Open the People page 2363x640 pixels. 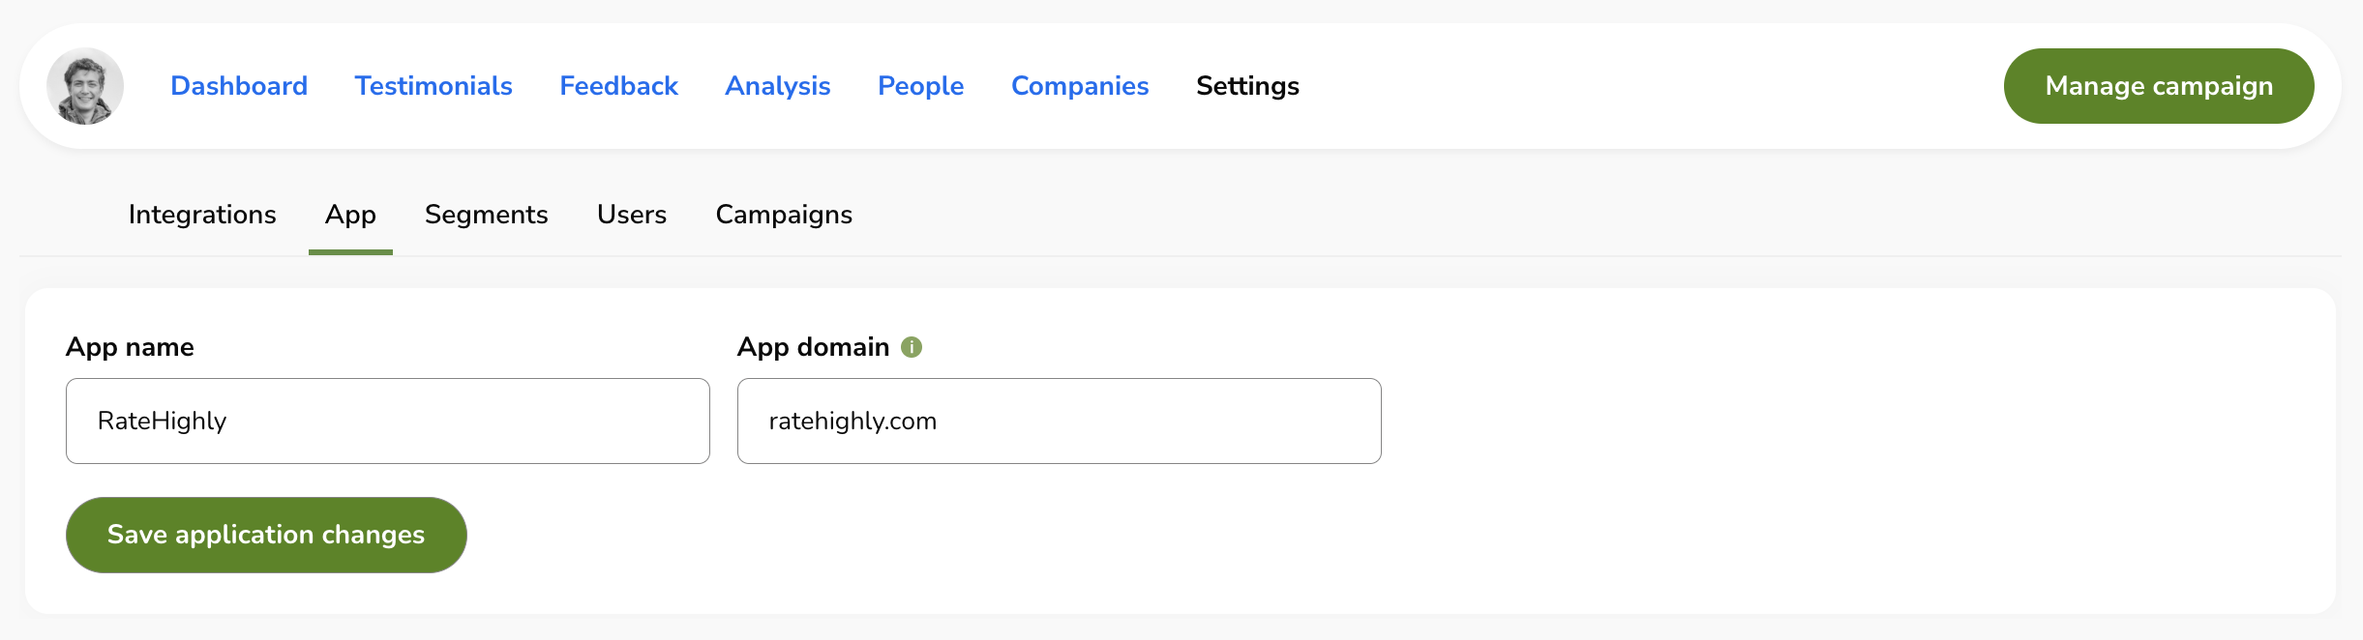coord(919,86)
